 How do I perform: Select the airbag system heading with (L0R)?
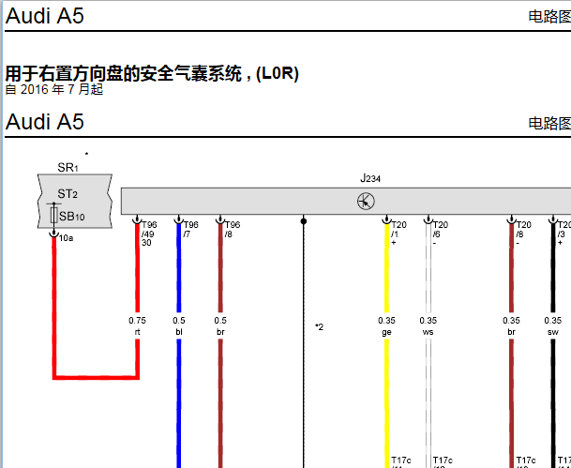(152, 73)
